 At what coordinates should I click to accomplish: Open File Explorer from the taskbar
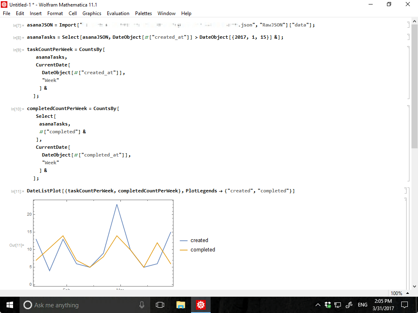180,305
